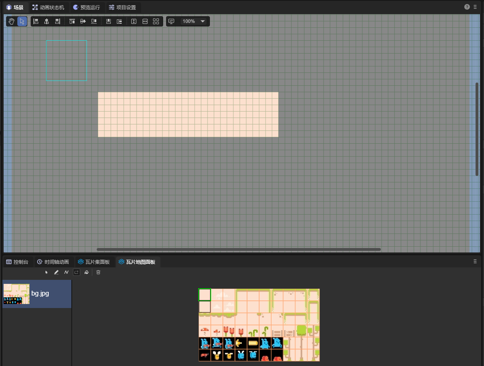Select the paint bucket fill tool
Viewport: 484px width, 366px height.
point(86,273)
